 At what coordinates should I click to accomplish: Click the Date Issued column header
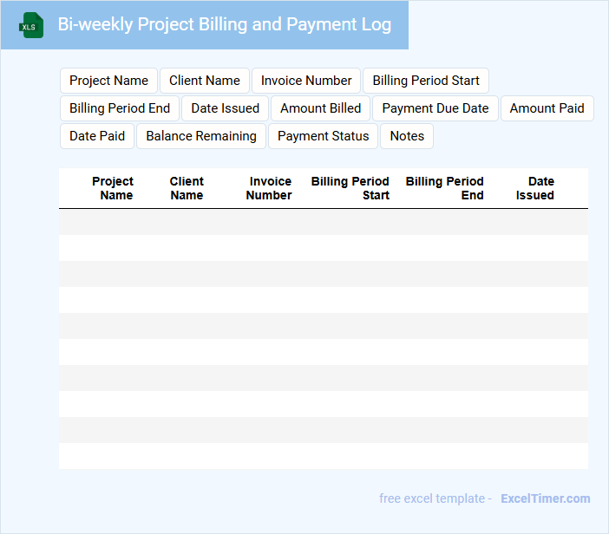[535, 188]
